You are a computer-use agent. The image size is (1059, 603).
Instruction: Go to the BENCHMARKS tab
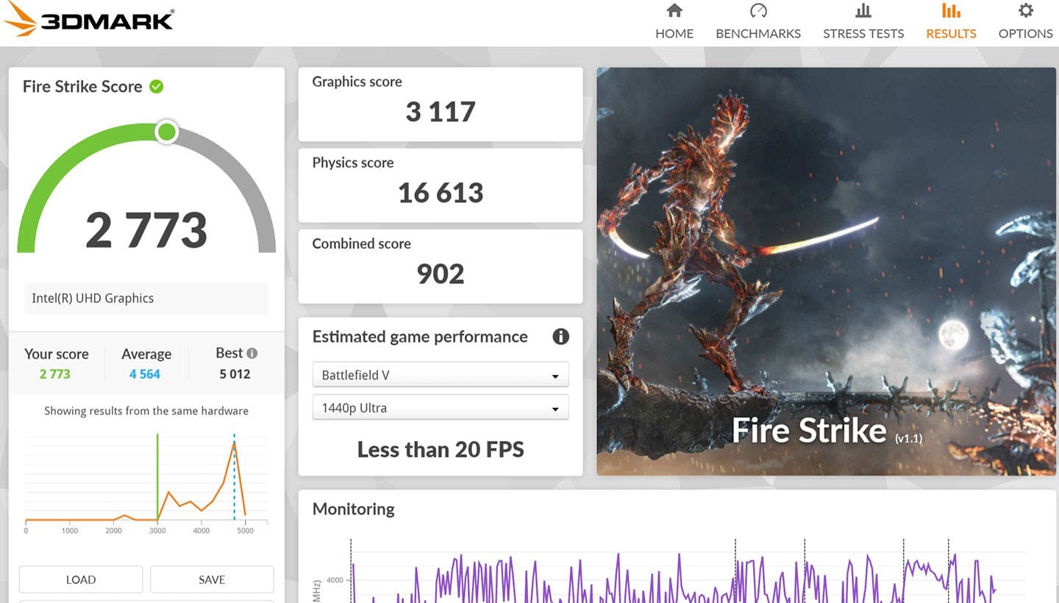click(757, 34)
